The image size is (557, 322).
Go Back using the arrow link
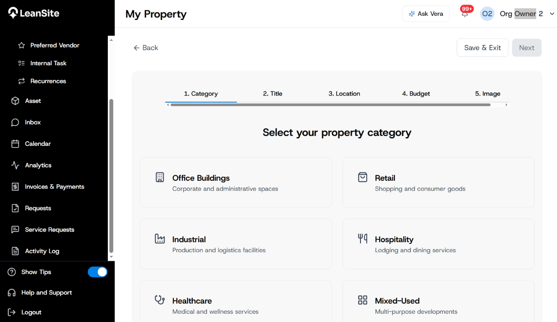pos(146,48)
